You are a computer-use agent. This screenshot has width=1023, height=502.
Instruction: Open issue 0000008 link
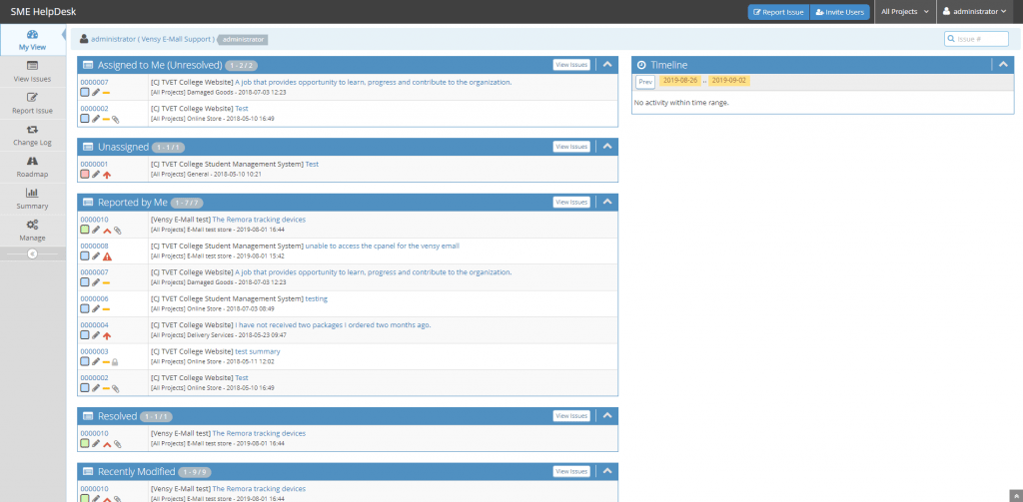tap(94, 246)
